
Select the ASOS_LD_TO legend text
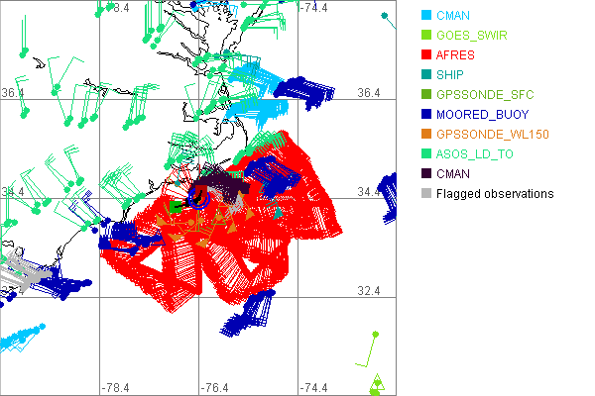click(x=475, y=154)
